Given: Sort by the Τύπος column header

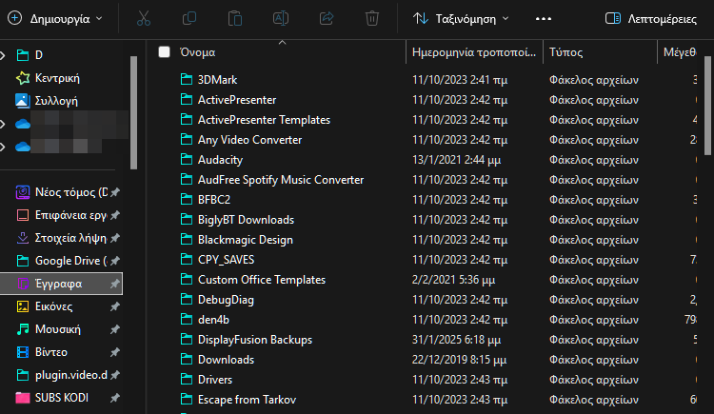Looking at the screenshot, I should pyautogui.click(x=565, y=52).
